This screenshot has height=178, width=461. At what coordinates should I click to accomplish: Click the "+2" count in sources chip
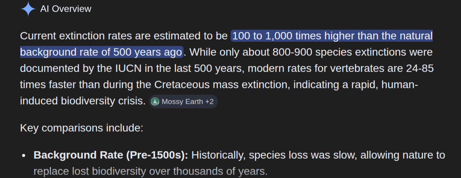(x=209, y=102)
